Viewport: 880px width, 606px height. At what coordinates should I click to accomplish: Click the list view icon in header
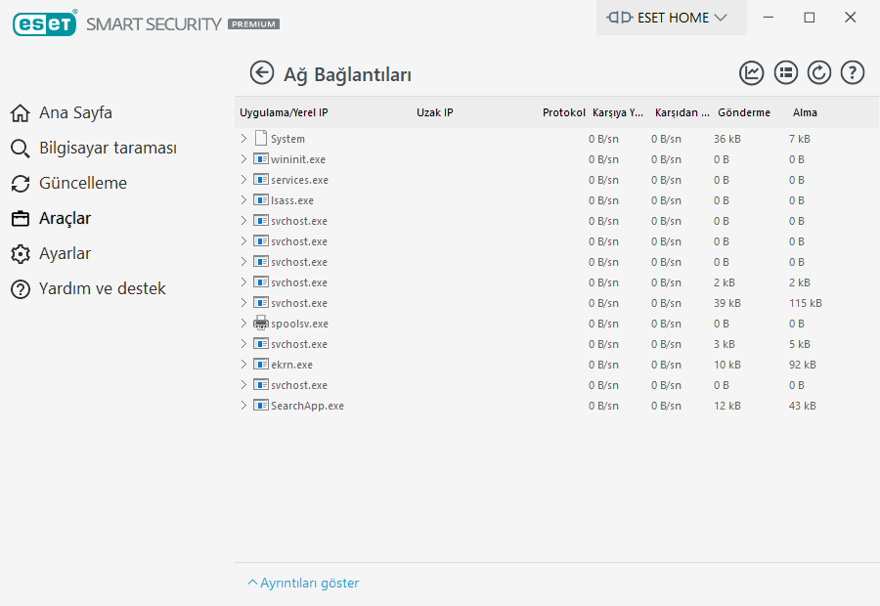pyautogui.click(x=786, y=73)
